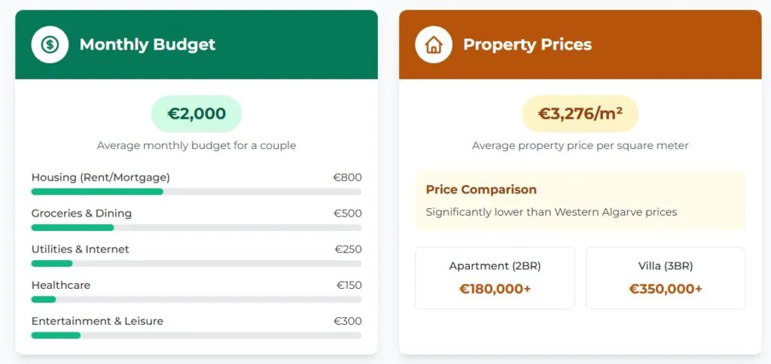Click the Groceries & Dining label
This screenshot has width=771, height=364.
(x=81, y=214)
